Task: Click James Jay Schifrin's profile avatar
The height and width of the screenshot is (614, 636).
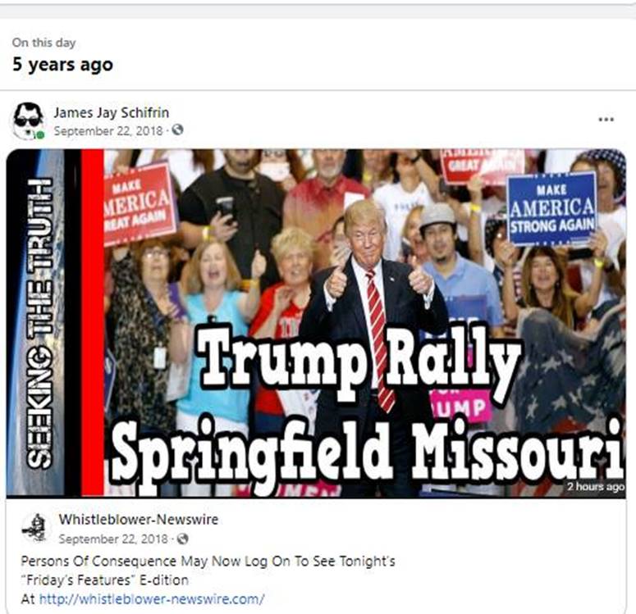Action: point(28,121)
